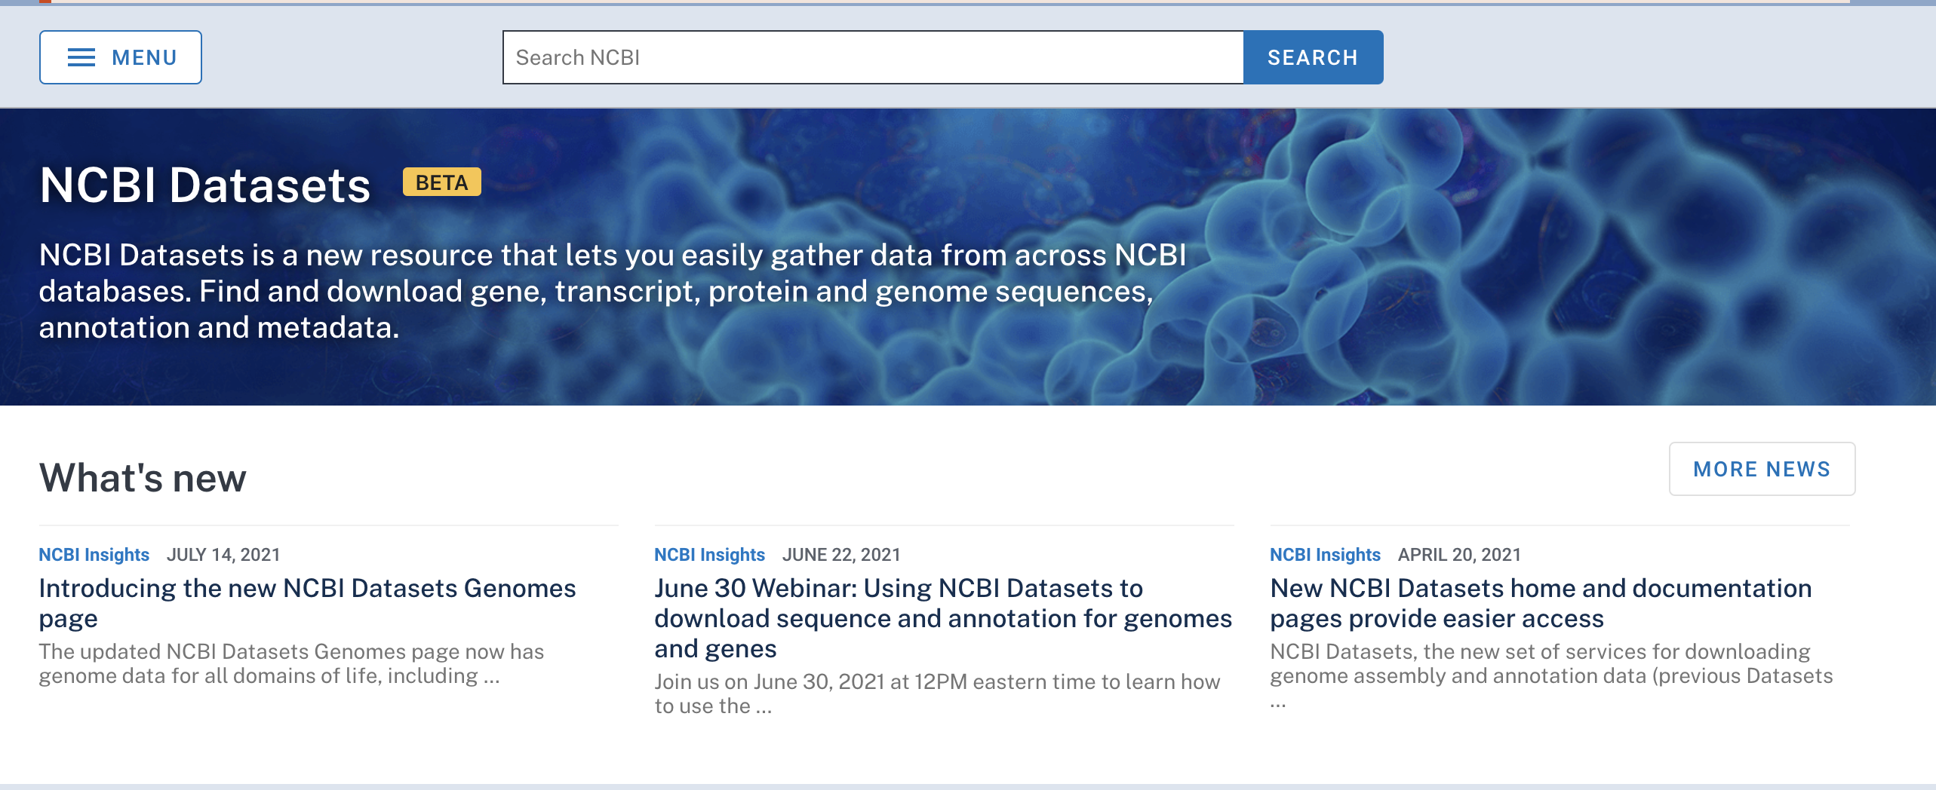The width and height of the screenshot is (1936, 790).
Task: Open the NCBI Datasets Genomes page article
Action: [307, 603]
